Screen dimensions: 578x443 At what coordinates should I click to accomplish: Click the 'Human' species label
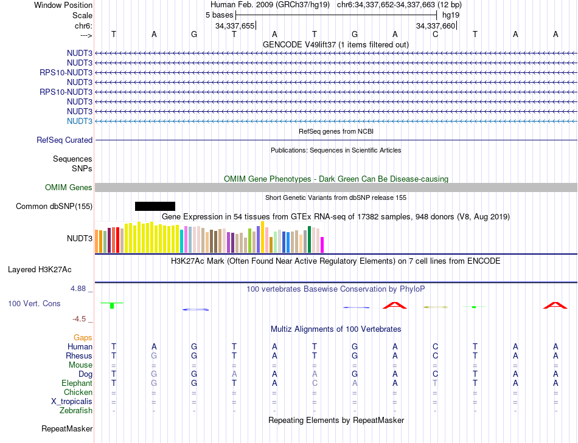coord(80,346)
